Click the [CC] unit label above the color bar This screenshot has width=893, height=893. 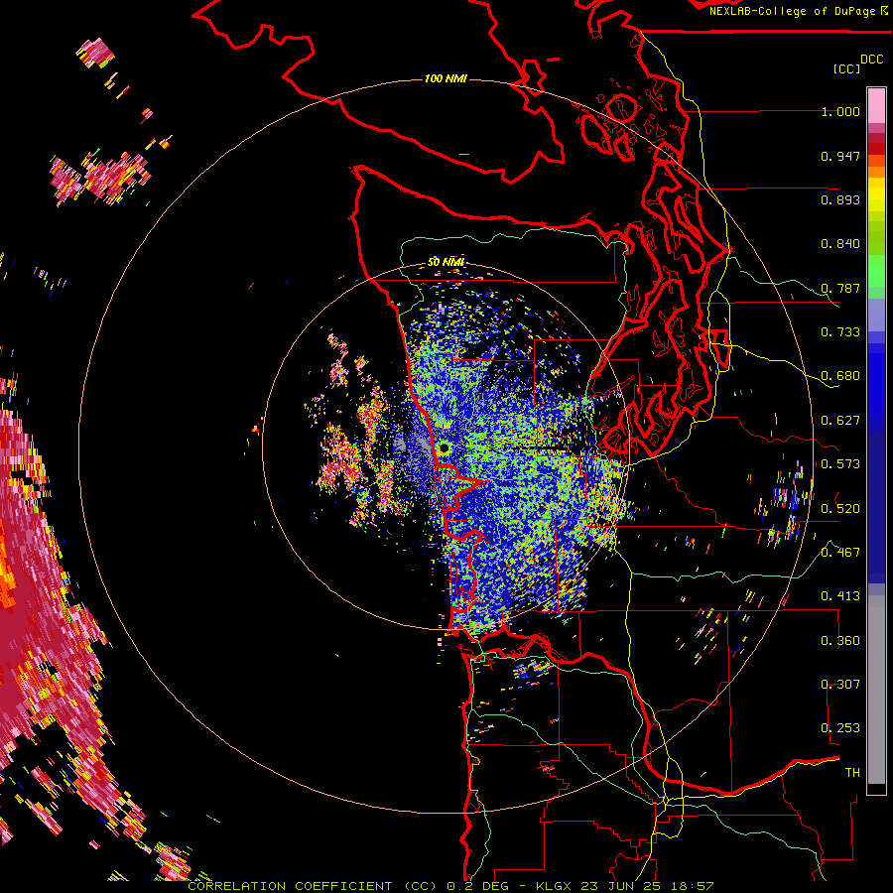[x=847, y=68]
